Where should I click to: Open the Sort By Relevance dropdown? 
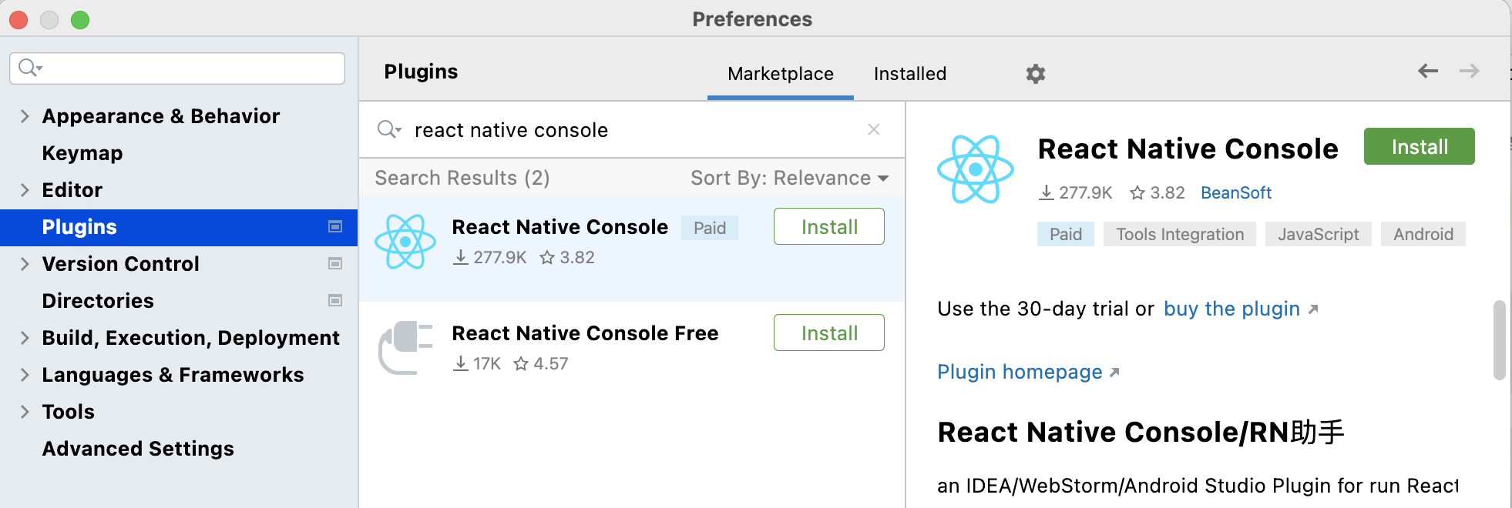[x=789, y=178]
